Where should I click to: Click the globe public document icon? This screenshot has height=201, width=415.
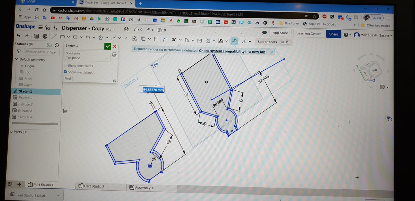(x=126, y=29)
